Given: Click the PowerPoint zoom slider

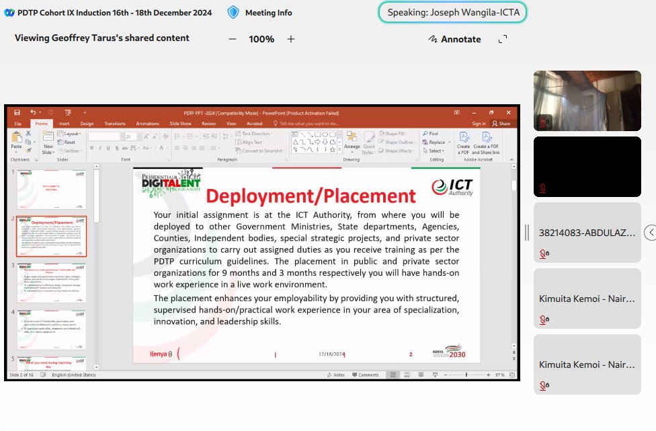Looking at the screenshot, I should pos(466,375).
